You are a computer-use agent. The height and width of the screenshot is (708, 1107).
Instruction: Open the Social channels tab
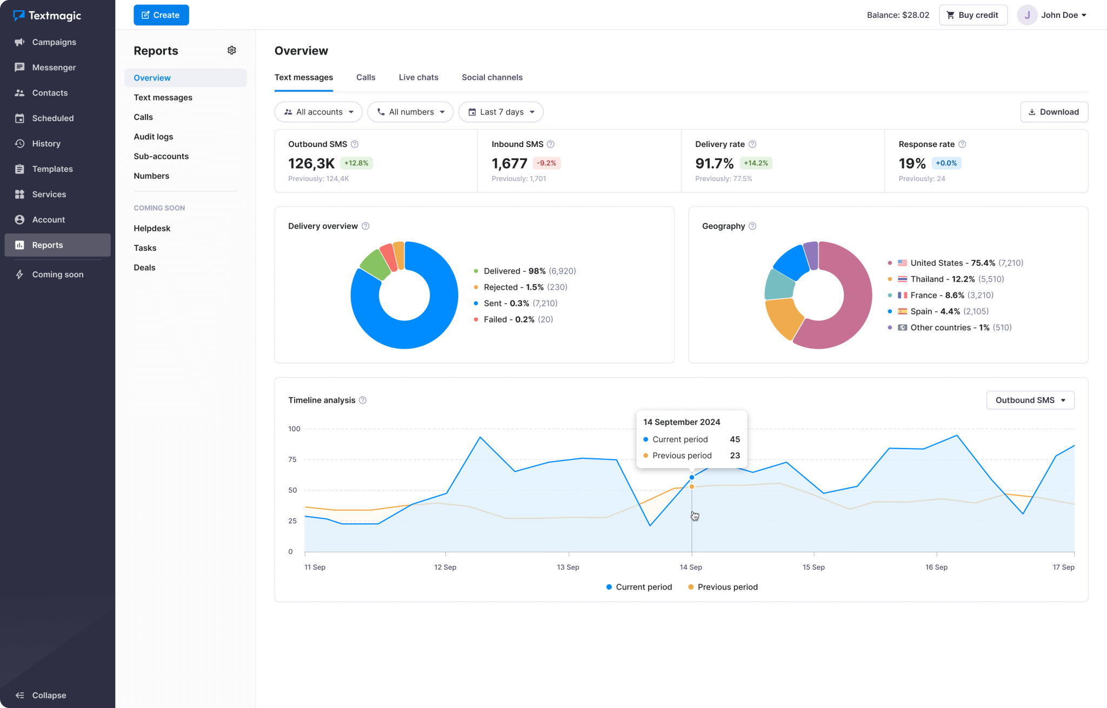(x=492, y=77)
